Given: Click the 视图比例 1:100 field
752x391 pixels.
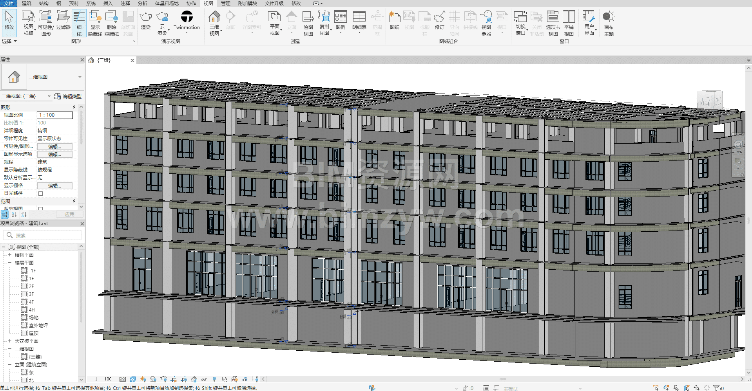Looking at the screenshot, I should pos(55,115).
